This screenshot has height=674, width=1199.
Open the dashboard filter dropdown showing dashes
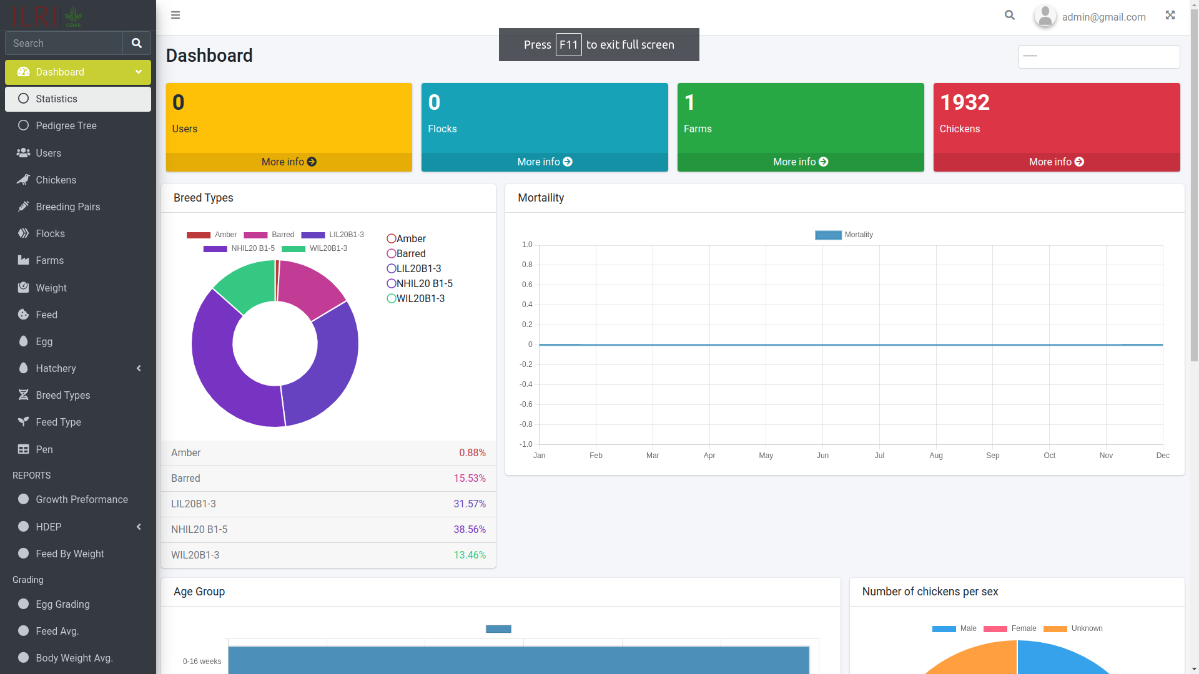point(1099,57)
